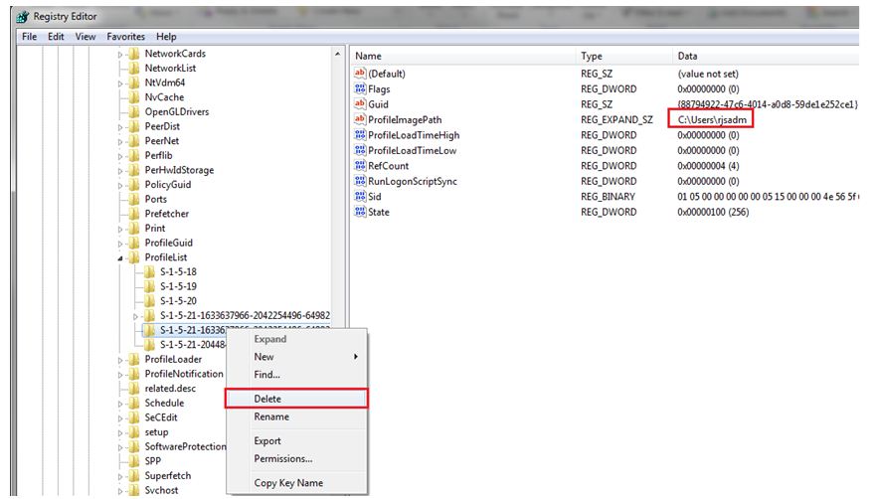Click Permissions... in the context menu
876x499 pixels.
(x=282, y=458)
